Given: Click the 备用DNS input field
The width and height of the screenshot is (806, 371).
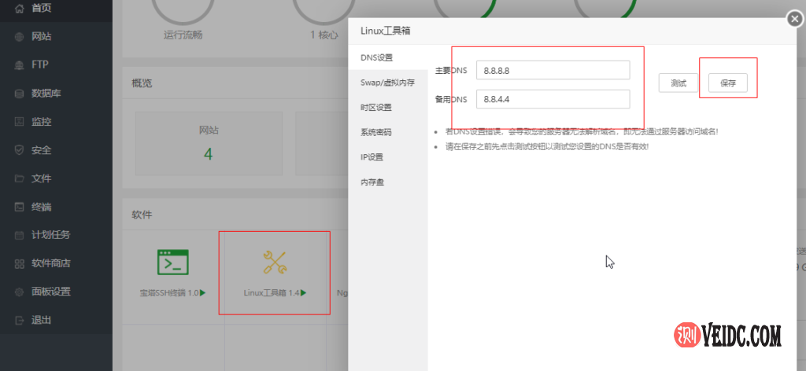Looking at the screenshot, I should tap(553, 100).
